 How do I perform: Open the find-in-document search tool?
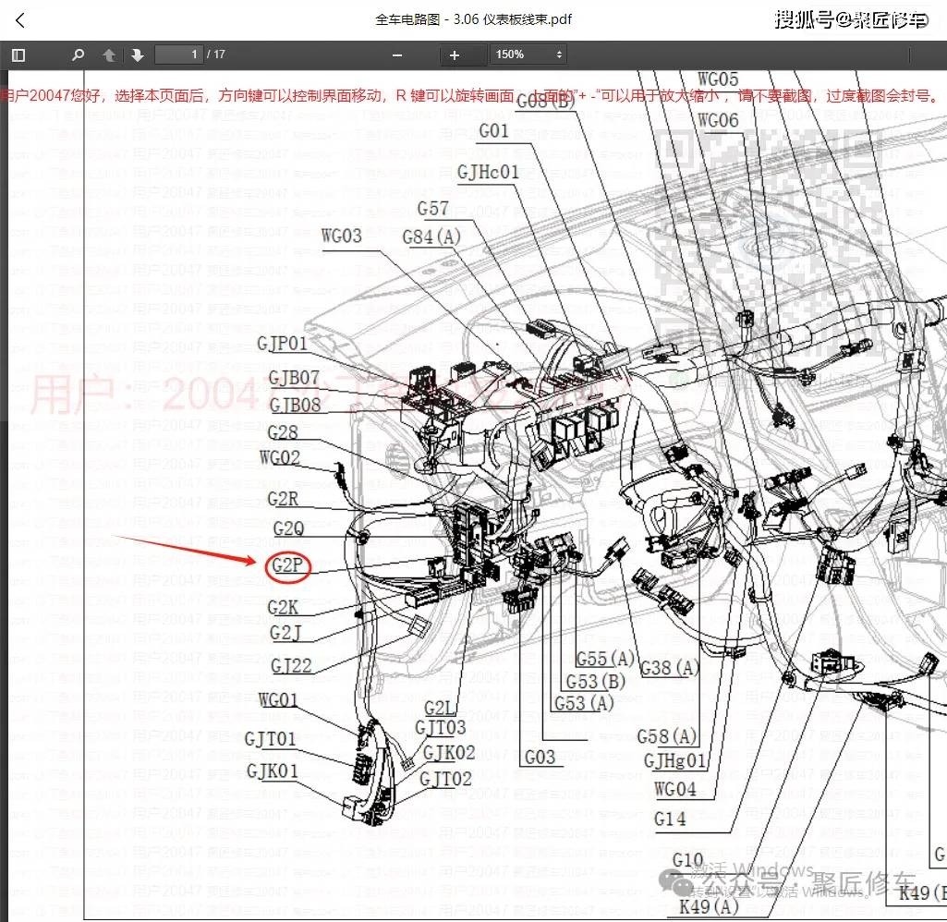tap(79, 55)
